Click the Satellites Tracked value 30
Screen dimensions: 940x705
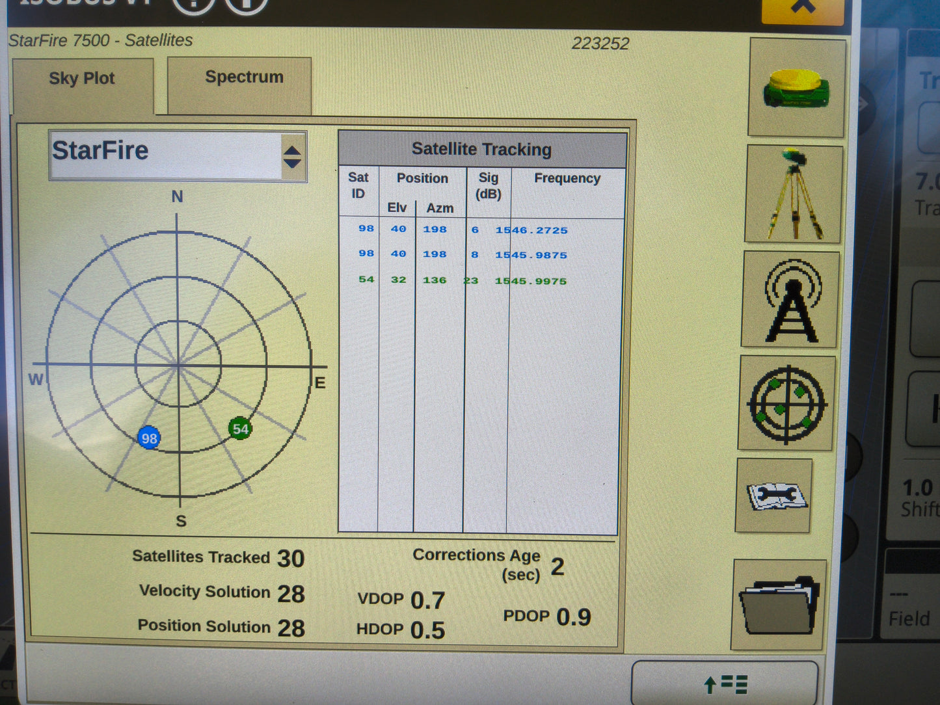pos(291,559)
